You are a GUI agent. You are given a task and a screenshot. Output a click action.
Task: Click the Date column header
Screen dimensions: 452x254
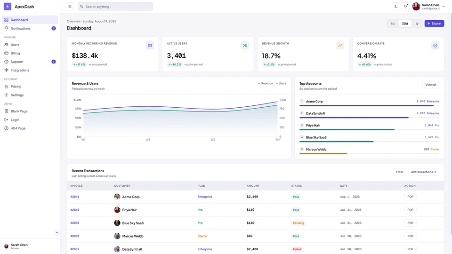click(x=344, y=186)
